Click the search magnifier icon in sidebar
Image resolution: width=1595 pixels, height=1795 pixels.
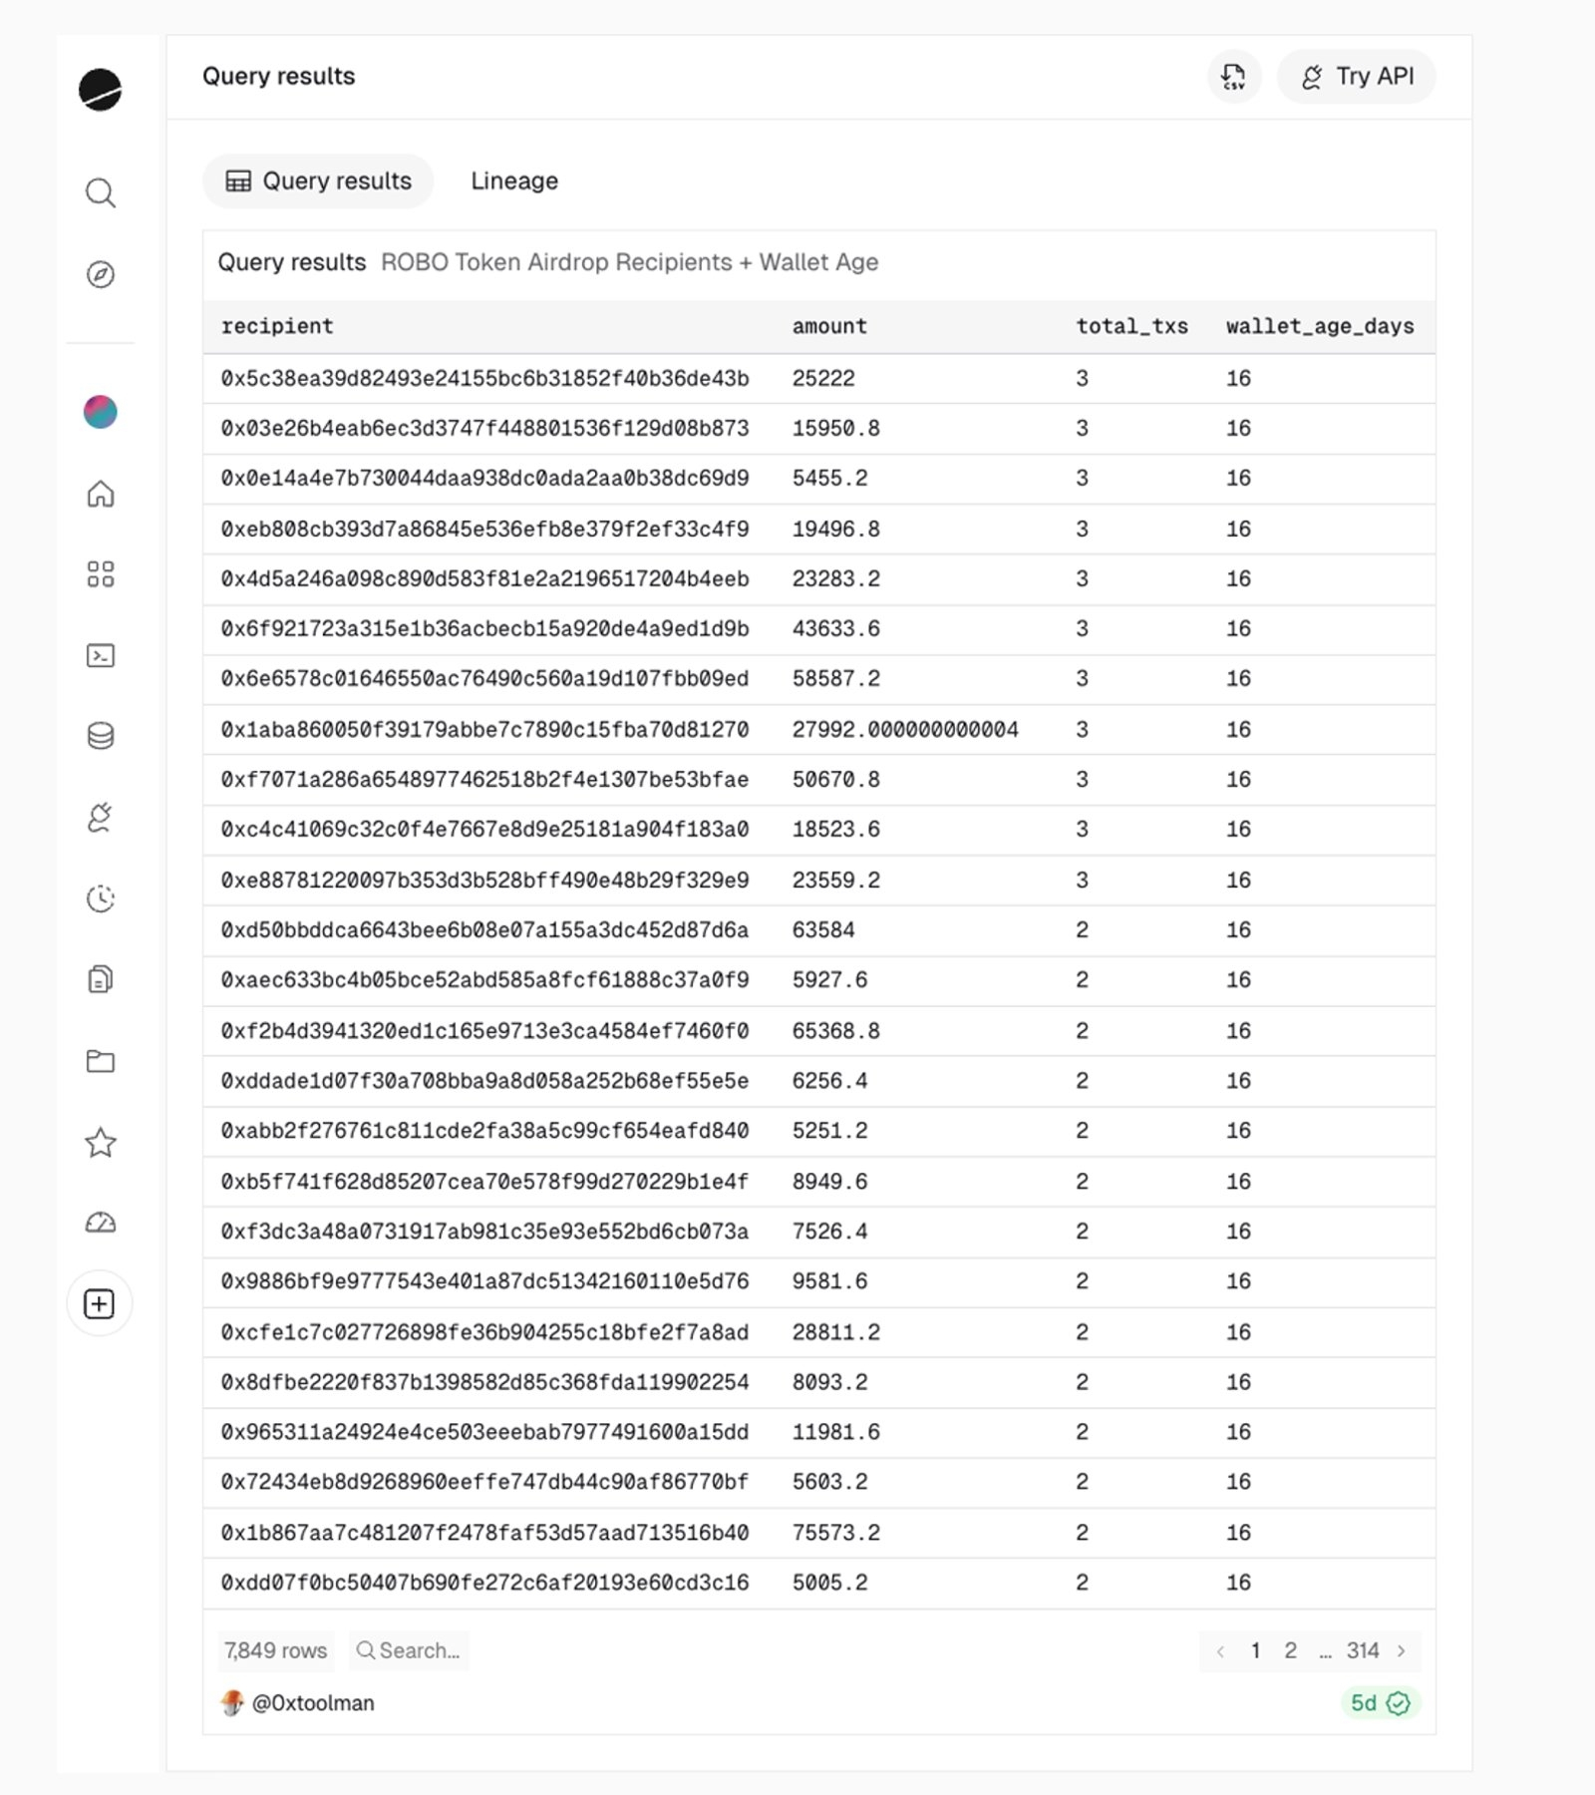[101, 192]
